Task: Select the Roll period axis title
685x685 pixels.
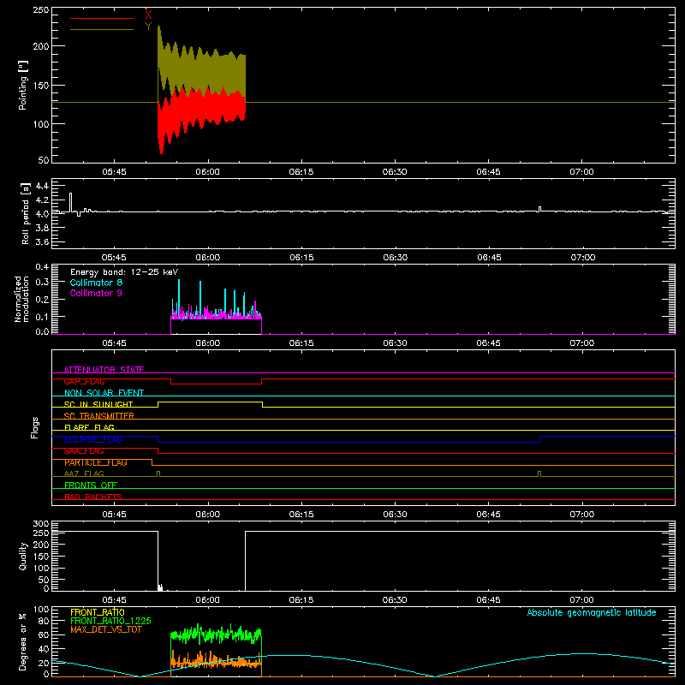Action: click(x=25, y=213)
